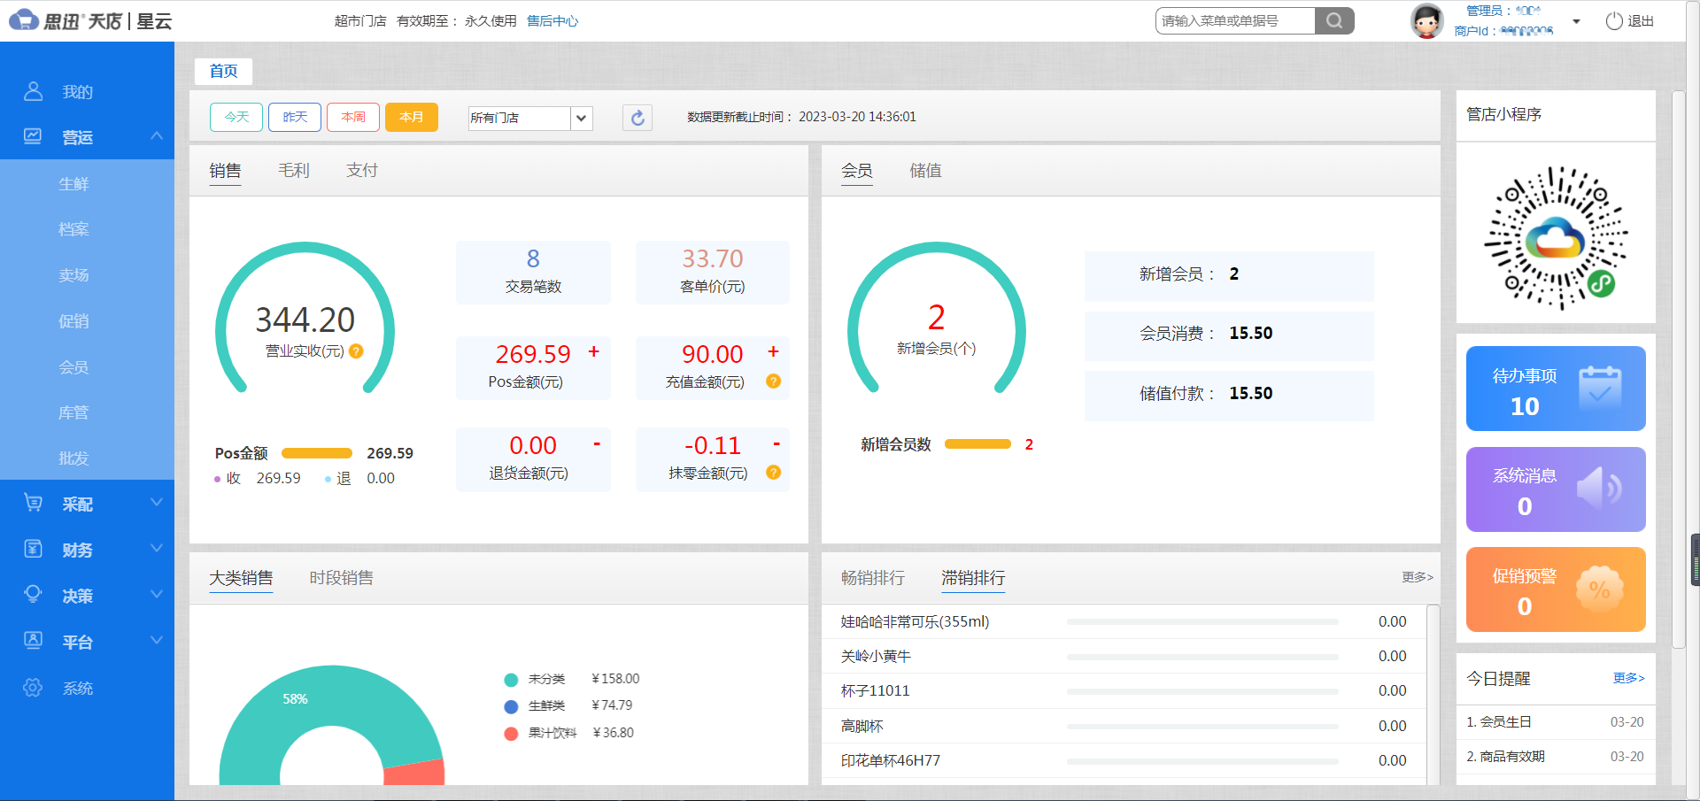
Task: Open the 售后中心 link
Action: click(552, 20)
